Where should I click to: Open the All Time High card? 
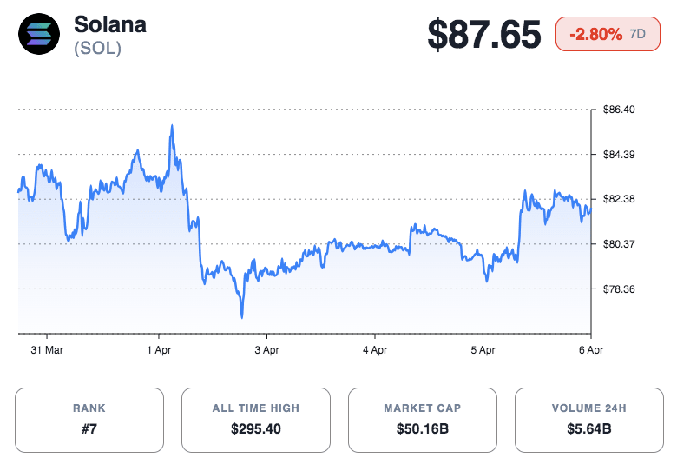tap(256, 420)
